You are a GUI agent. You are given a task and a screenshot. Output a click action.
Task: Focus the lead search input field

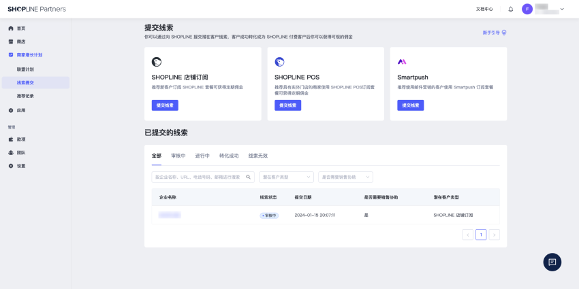click(x=203, y=177)
